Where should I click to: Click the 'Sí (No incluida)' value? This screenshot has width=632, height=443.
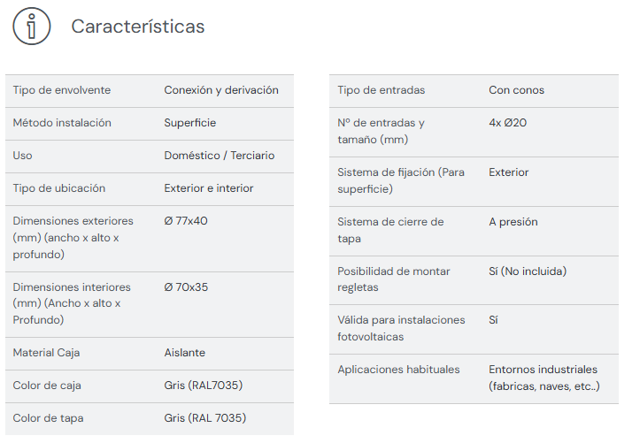click(x=528, y=271)
